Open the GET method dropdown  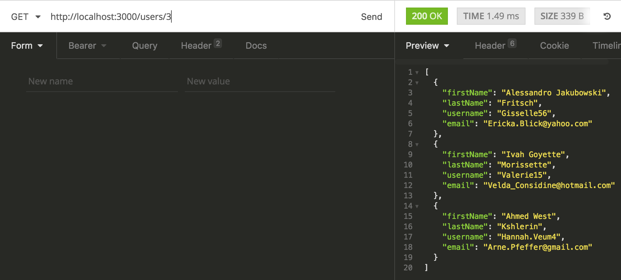[26, 17]
